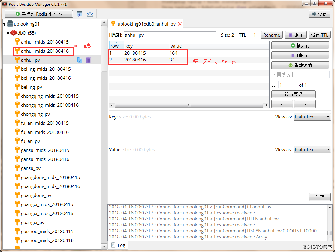This screenshot has width=335, height=252.
Task: Sort by the row column header
Action: pyautogui.click(x=117, y=46)
